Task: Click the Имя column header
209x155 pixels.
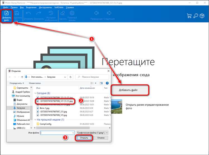Action: tap(38, 88)
